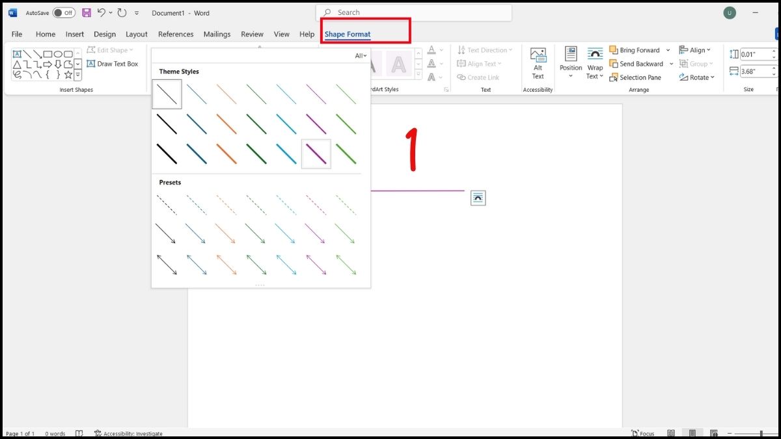The image size is (781, 439).
Task: Click Accessibility: Investigate in status bar
Action: (128, 434)
